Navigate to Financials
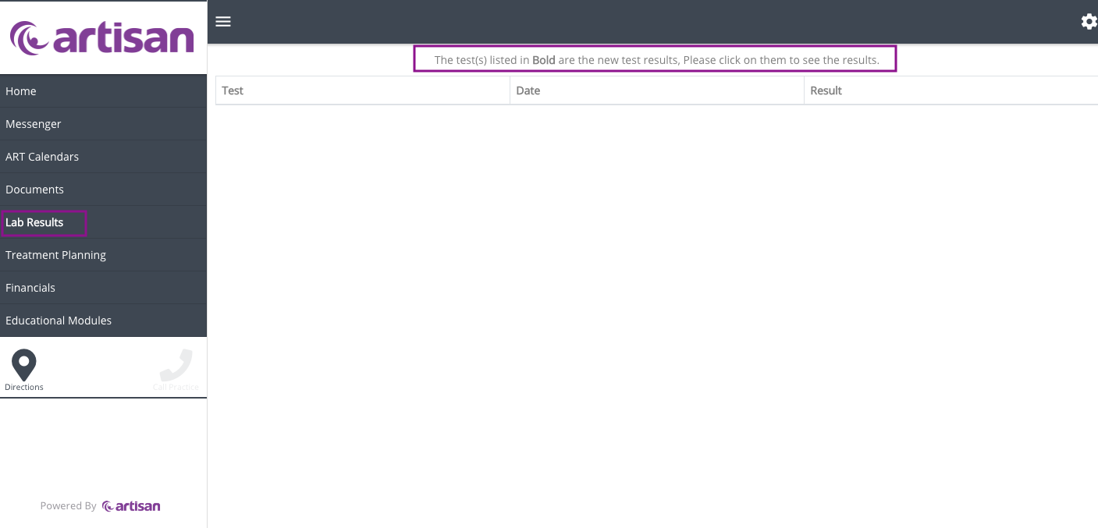Viewport: 1098px width, 528px height. pos(30,288)
